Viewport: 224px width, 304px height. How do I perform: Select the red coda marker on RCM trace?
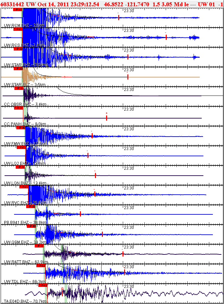point(119,17)
